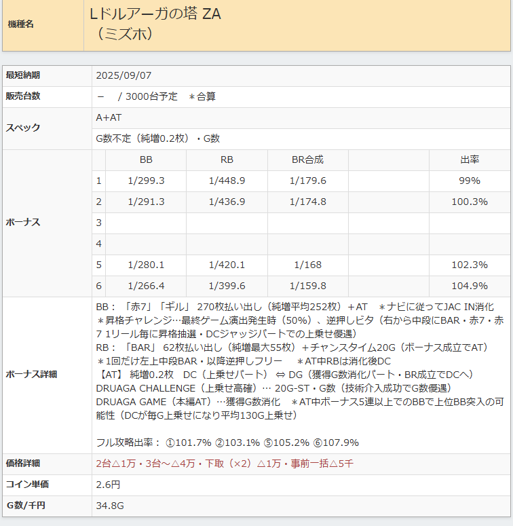Click the BR合成 column header

[308, 159]
